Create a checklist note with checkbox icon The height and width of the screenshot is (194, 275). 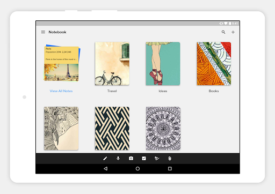(x=144, y=159)
